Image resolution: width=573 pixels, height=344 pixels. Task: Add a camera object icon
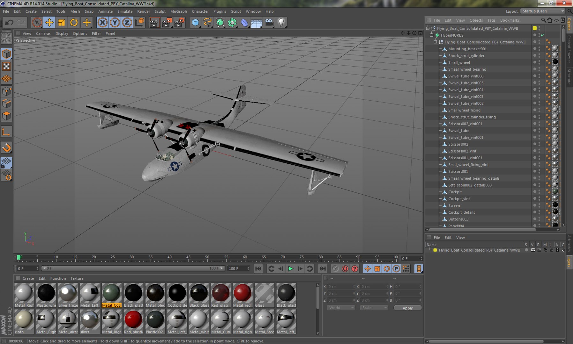point(269,22)
